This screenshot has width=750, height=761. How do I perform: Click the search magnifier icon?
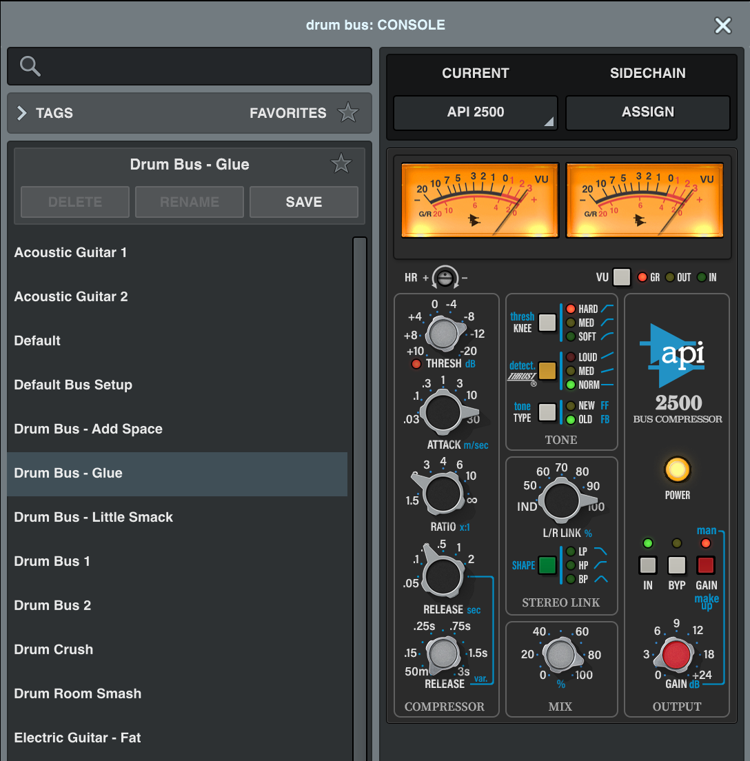pyautogui.click(x=30, y=66)
